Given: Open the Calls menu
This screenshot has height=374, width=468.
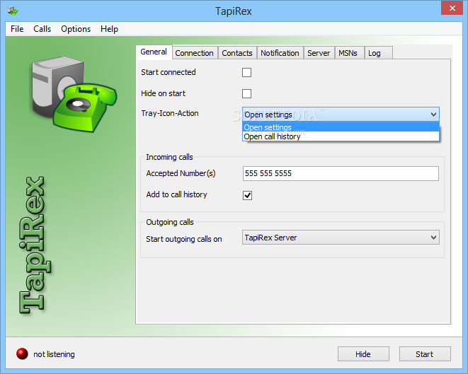Looking at the screenshot, I should coord(42,29).
